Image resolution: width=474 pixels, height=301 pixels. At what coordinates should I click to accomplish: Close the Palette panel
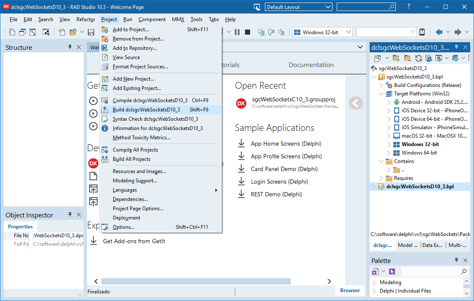click(x=466, y=260)
